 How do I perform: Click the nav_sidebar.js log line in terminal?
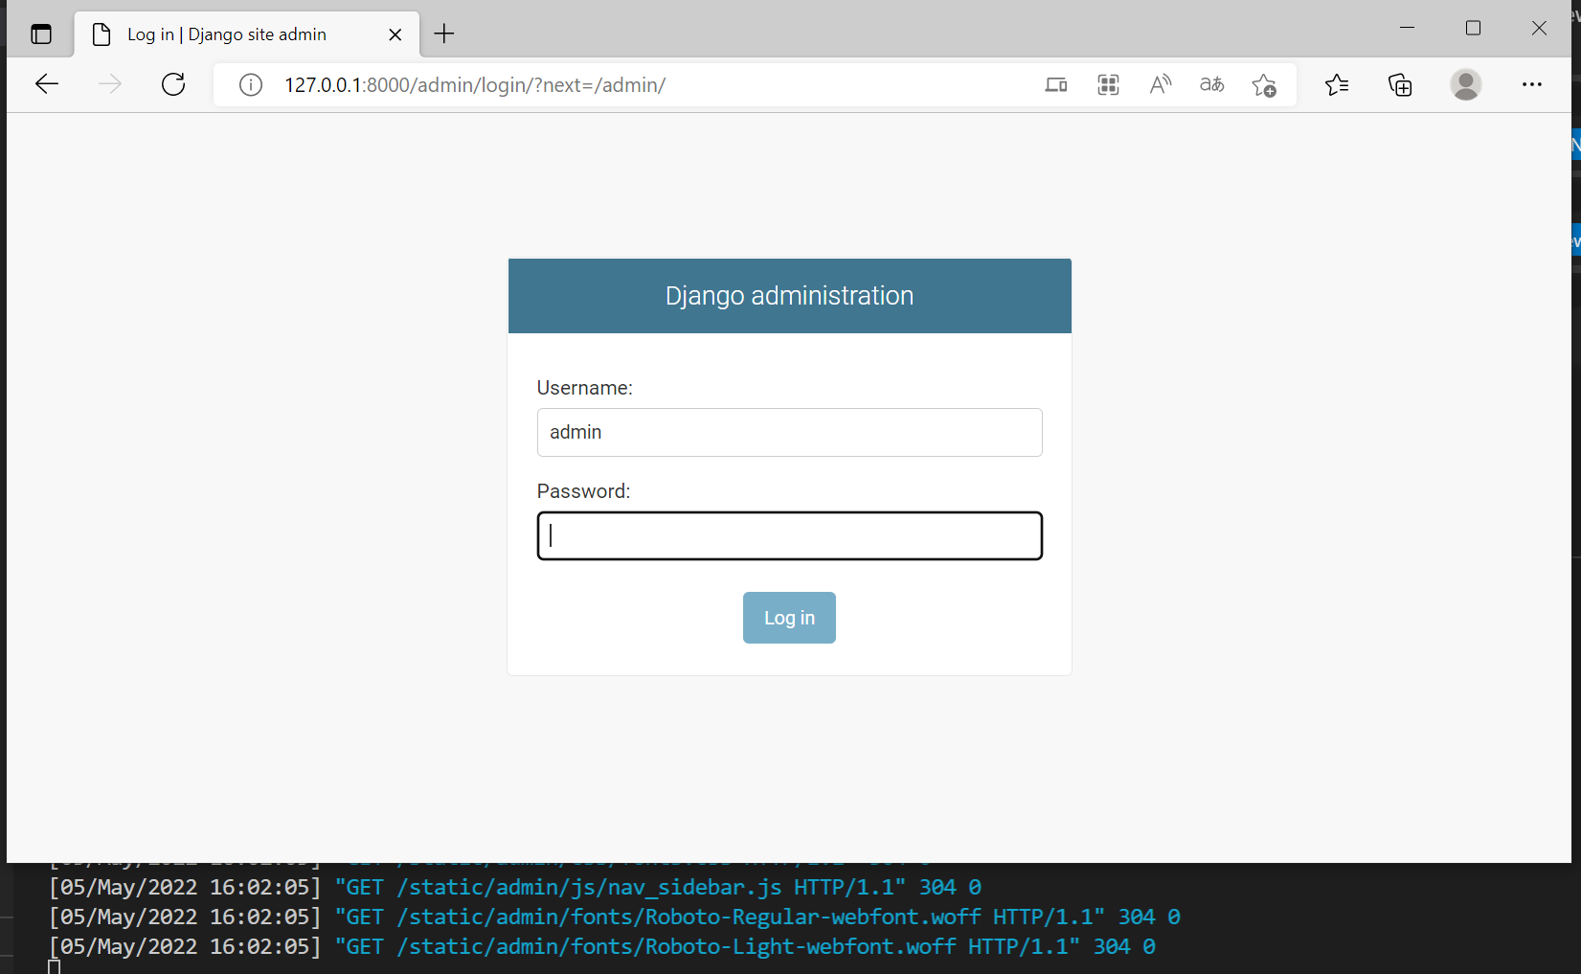[515, 888]
